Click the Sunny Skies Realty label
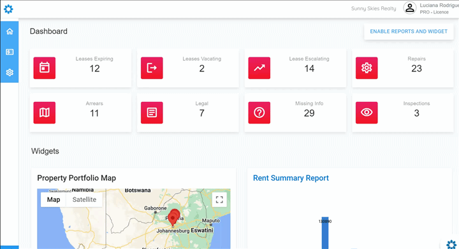The height and width of the screenshot is (249, 459). [x=374, y=8]
